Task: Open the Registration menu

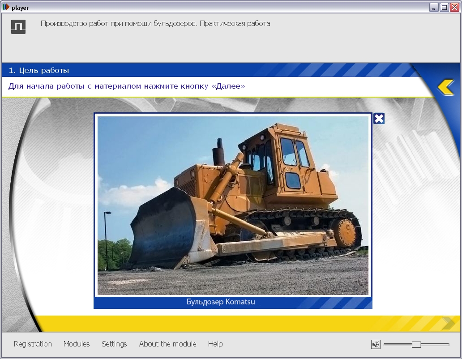Action: 33,344
